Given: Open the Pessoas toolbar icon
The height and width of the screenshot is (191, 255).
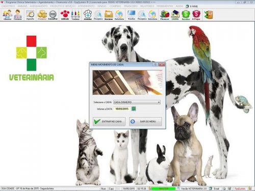Looking at the screenshot, I should click(18, 15).
